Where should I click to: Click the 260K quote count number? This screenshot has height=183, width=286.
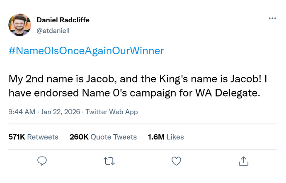(79, 137)
